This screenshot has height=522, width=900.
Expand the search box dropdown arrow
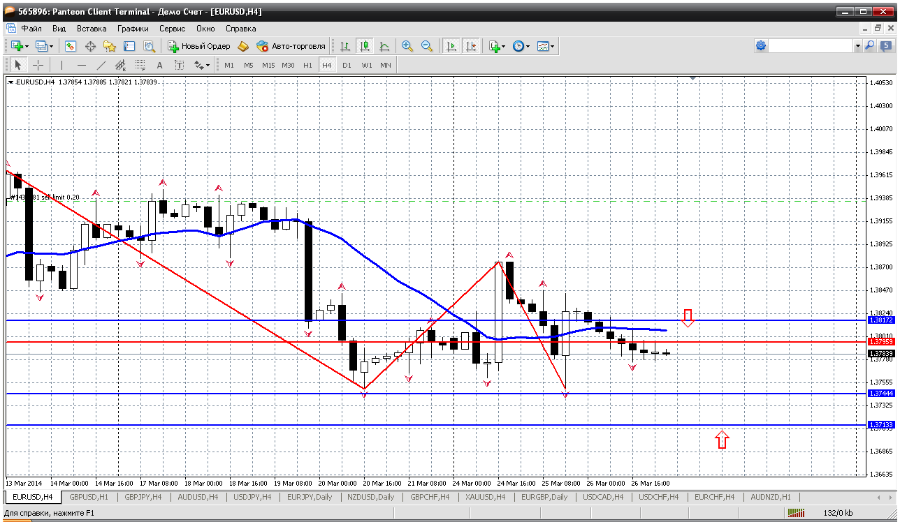[857, 45]
